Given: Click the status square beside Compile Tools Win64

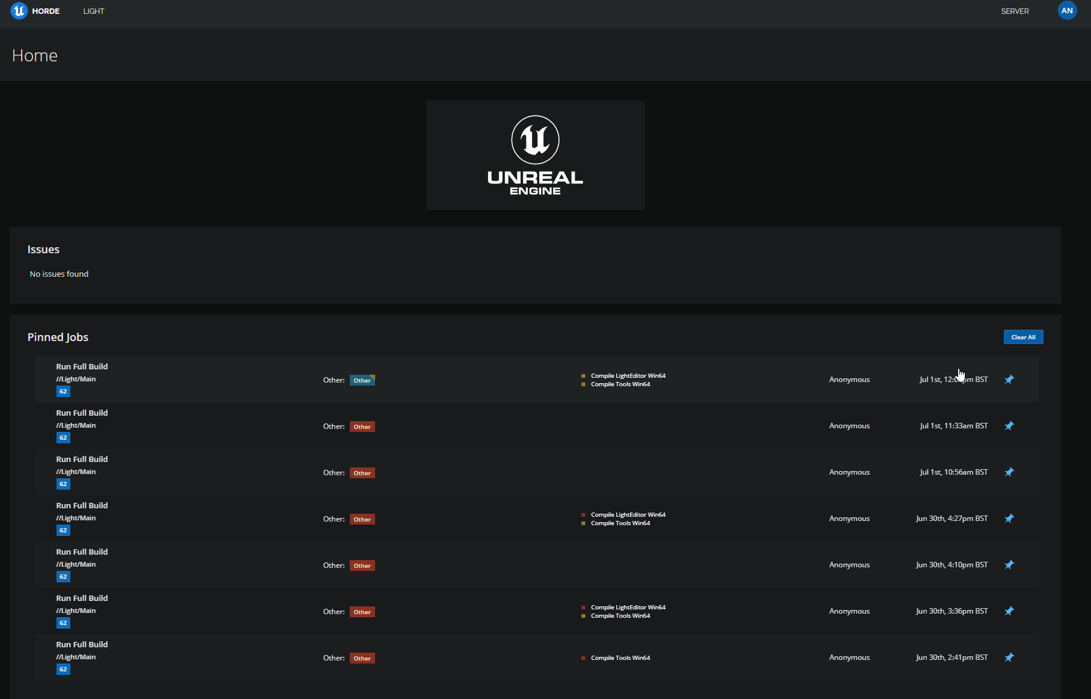Looking at the screenshot, I should pyautogui.click(x=584, y=384).
